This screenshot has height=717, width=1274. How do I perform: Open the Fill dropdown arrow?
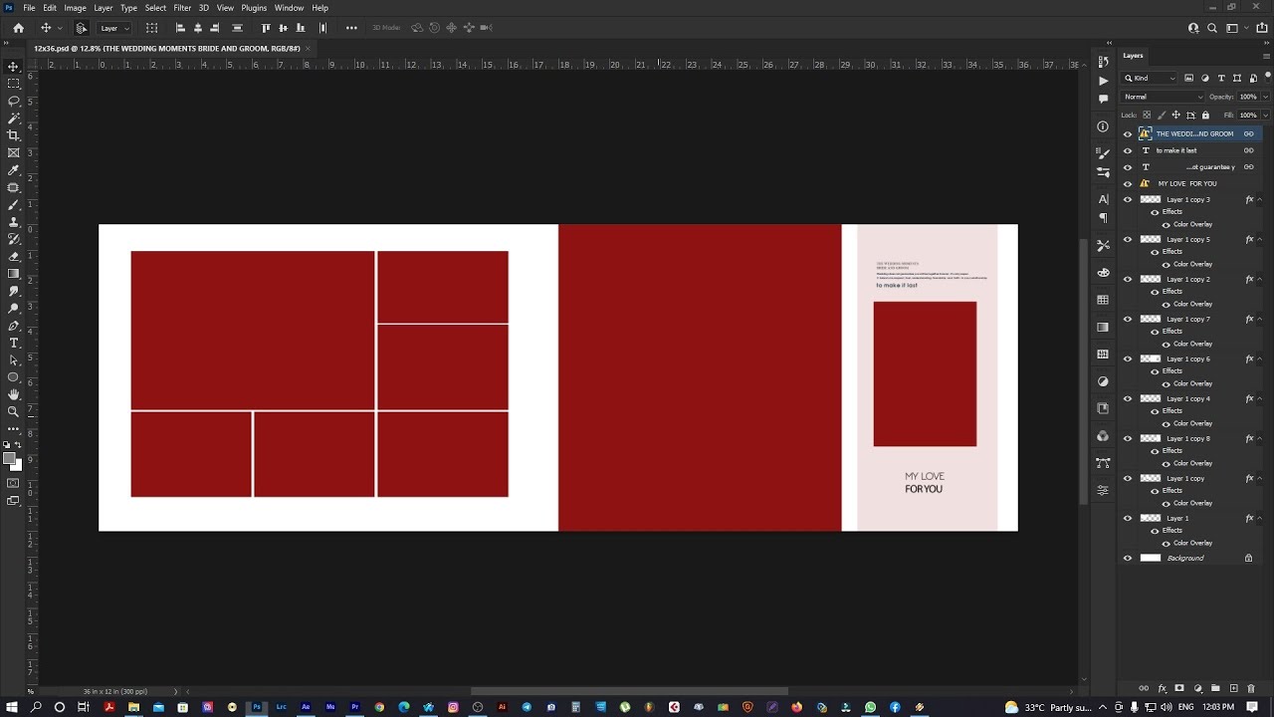(1264, 115)
